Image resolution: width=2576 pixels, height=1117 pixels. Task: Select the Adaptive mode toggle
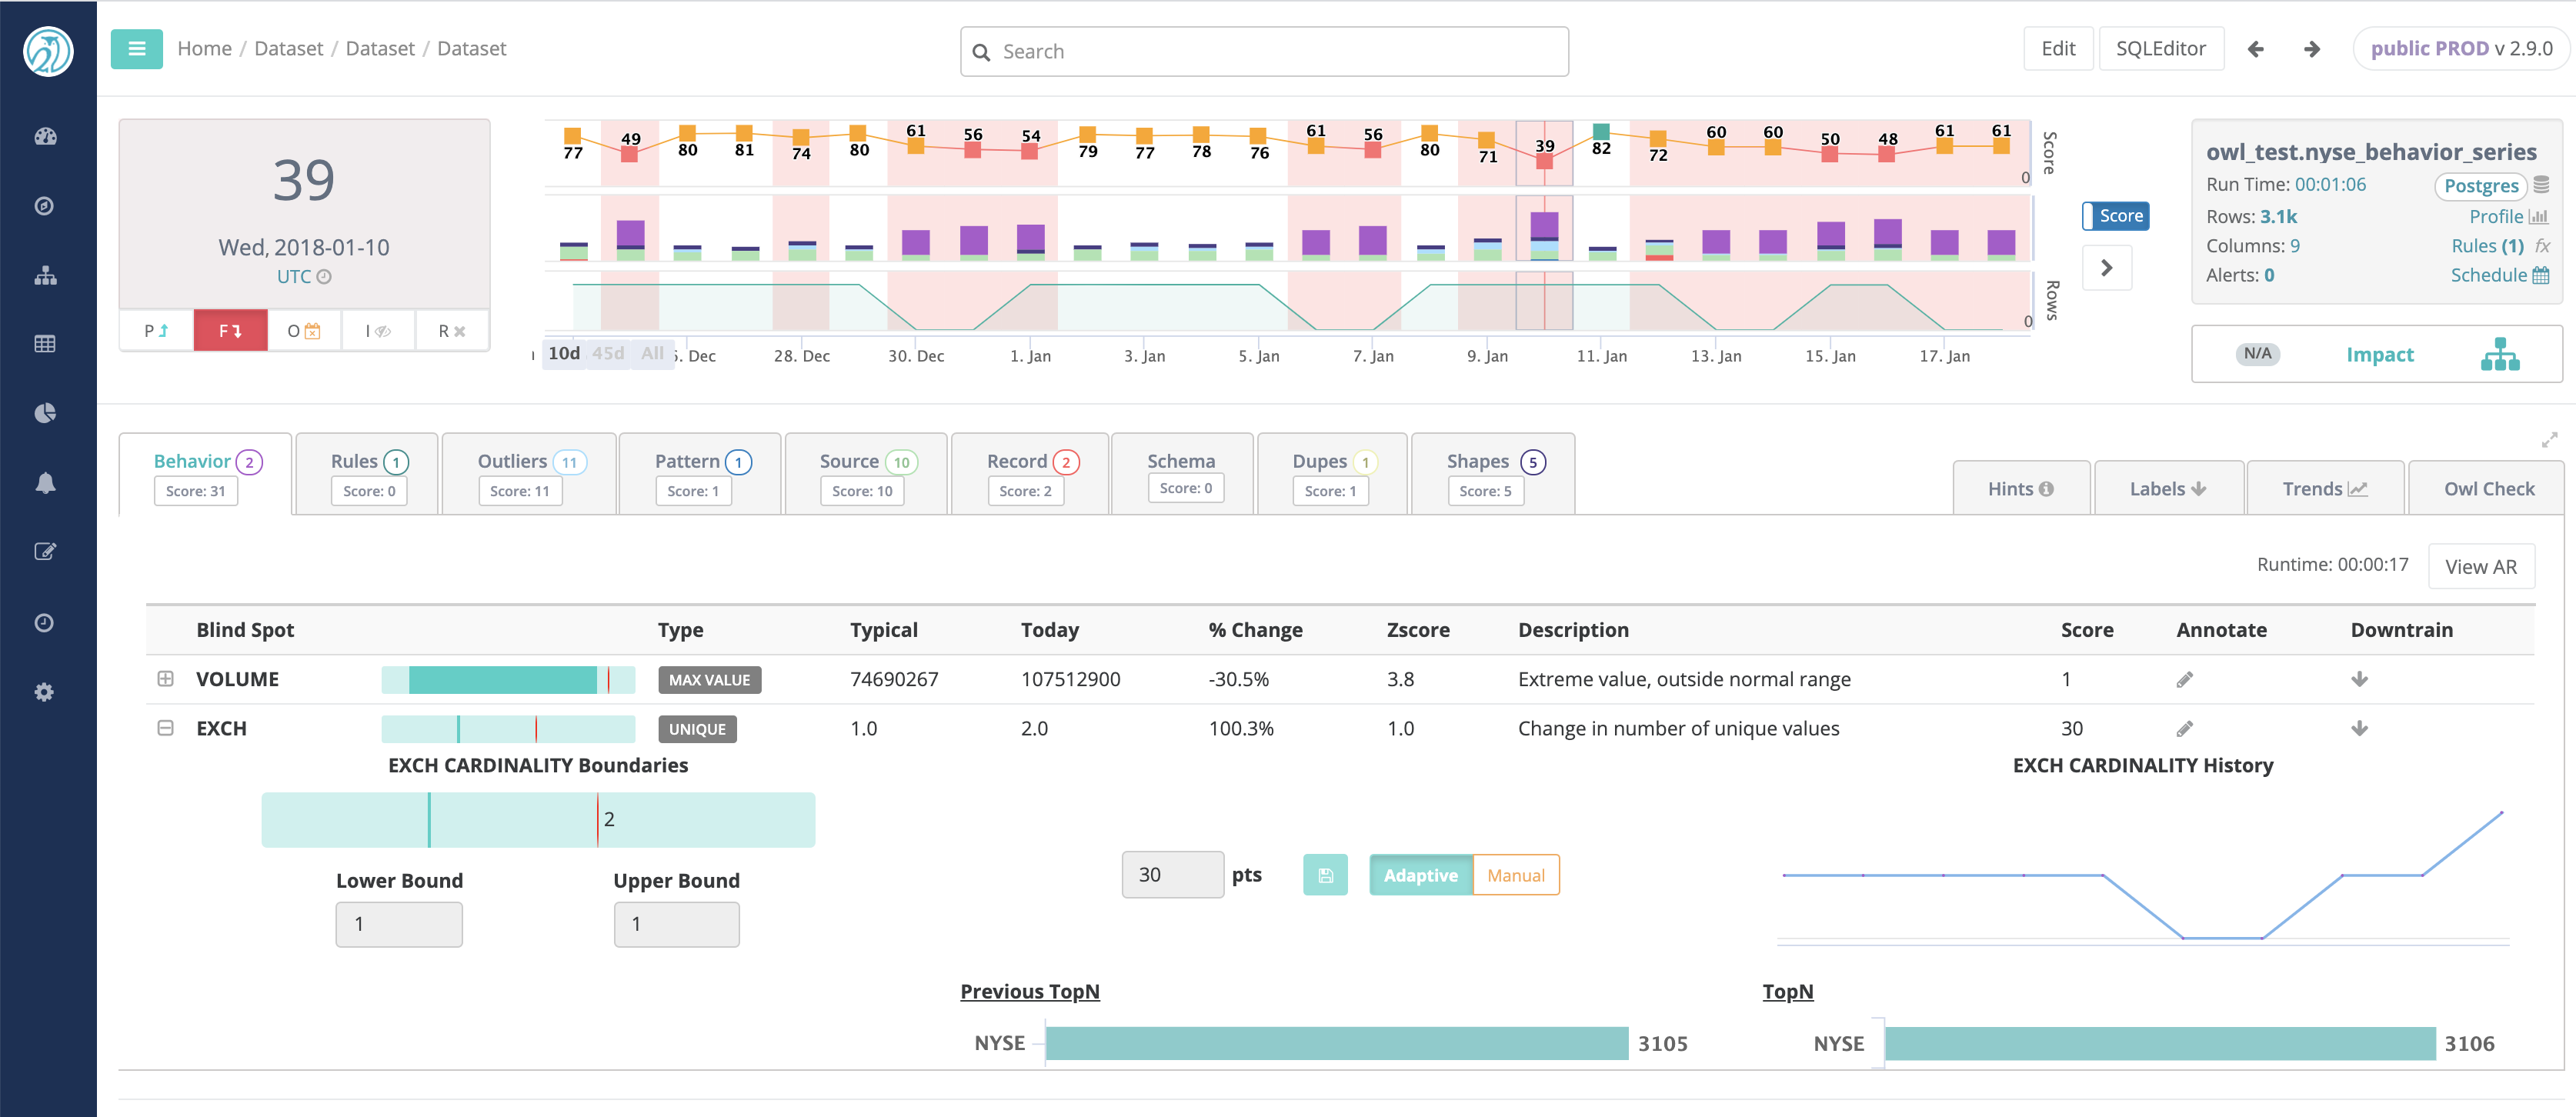pos(1420,875)
